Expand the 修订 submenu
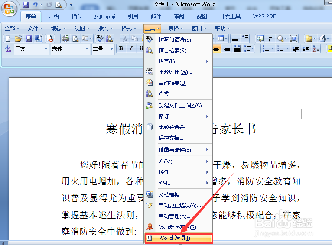The image size is (332, 245). 178,116
